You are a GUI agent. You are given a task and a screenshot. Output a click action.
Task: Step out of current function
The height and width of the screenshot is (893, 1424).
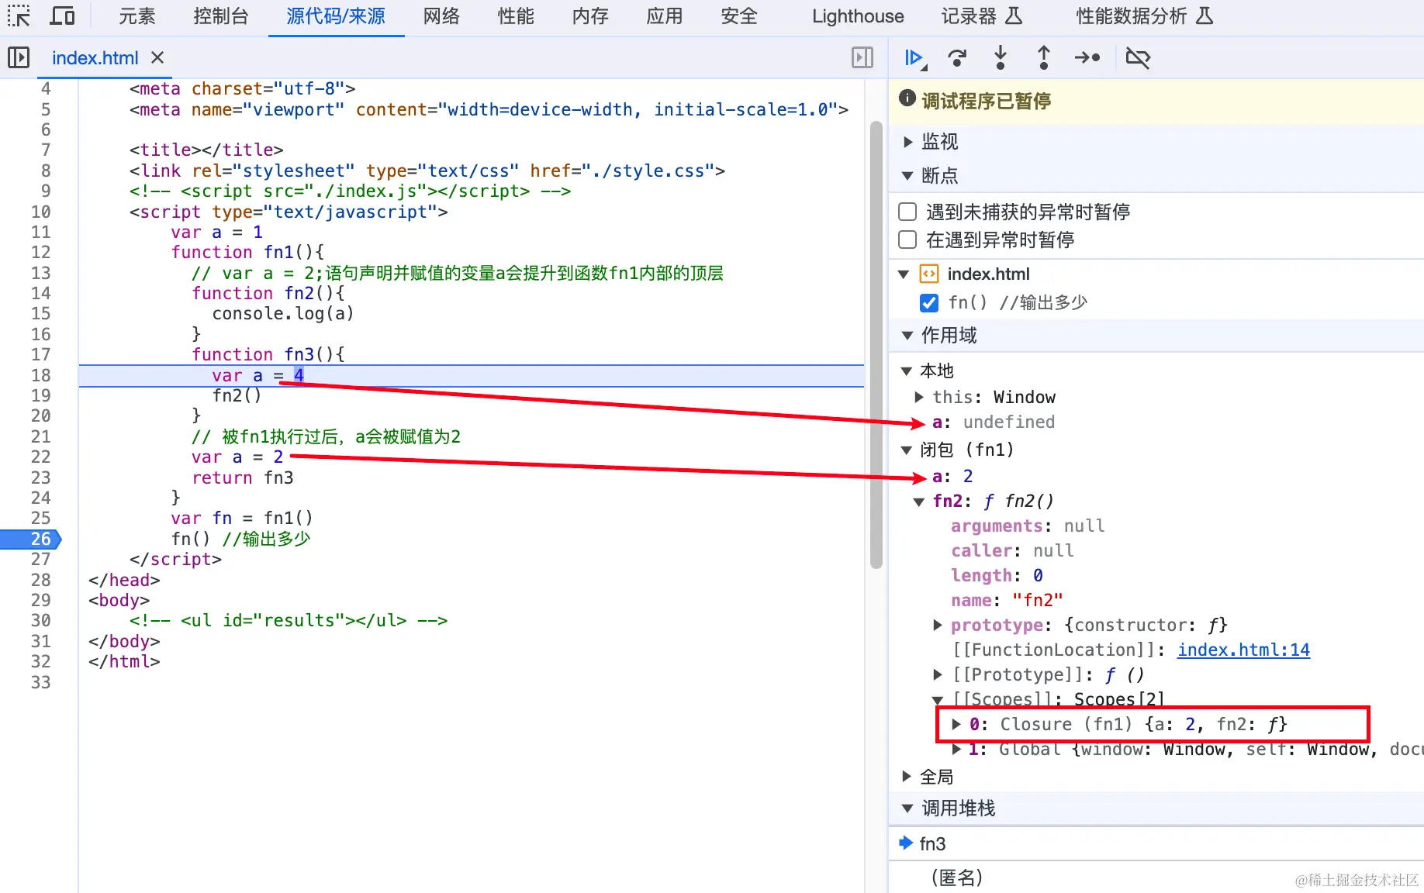pyautogui.click(x=1044, y=57)
